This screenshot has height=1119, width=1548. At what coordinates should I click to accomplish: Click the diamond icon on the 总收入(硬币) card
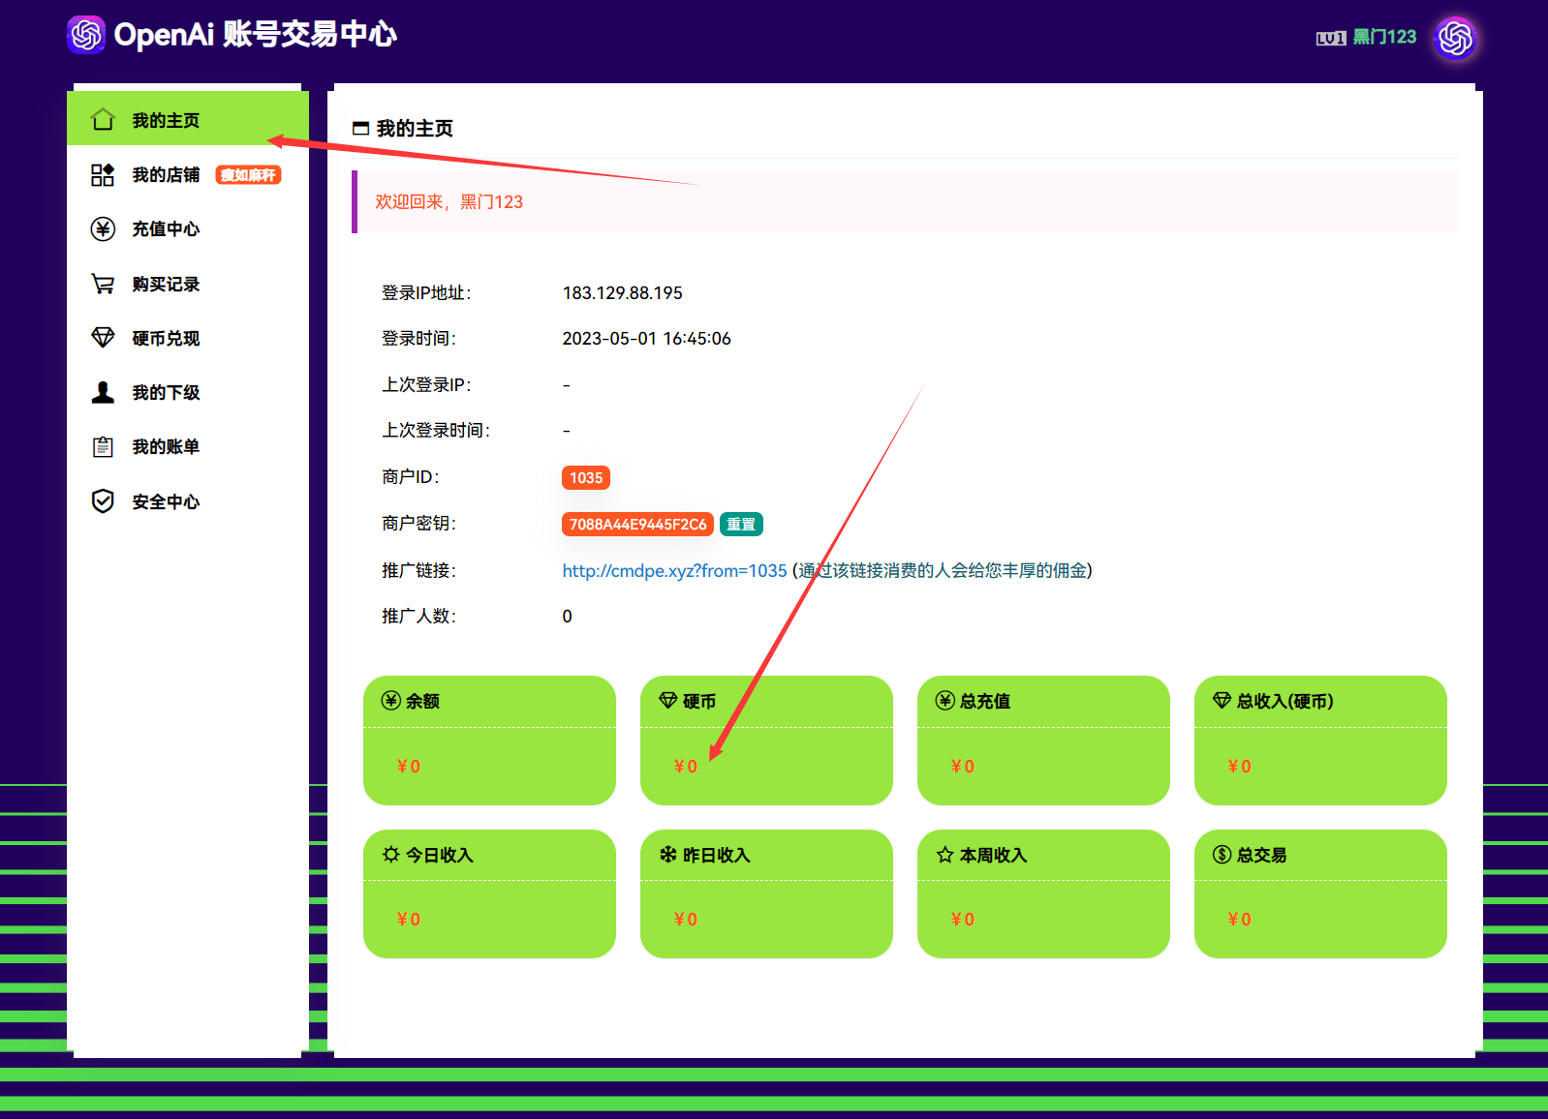click(1223, 701)
